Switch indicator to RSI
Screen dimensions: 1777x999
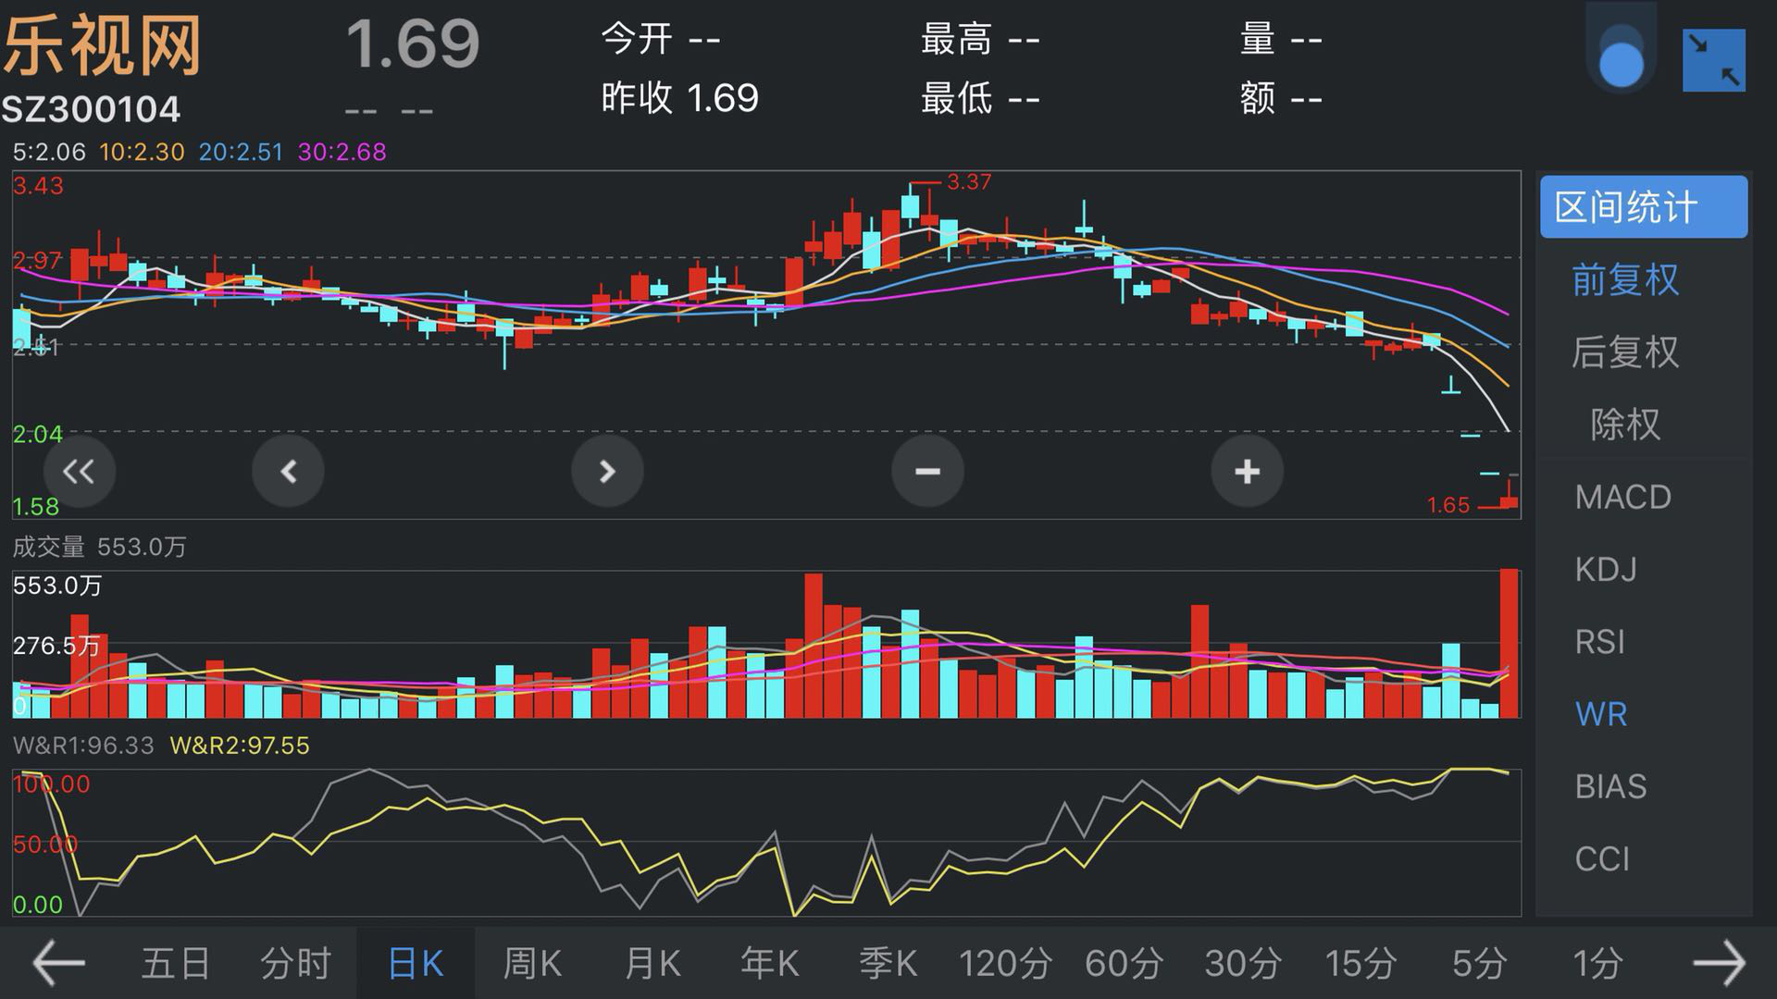point(1600,641)
